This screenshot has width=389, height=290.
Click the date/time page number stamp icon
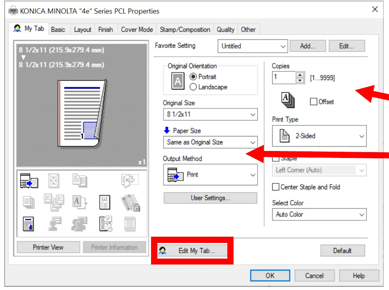point(106,224)
